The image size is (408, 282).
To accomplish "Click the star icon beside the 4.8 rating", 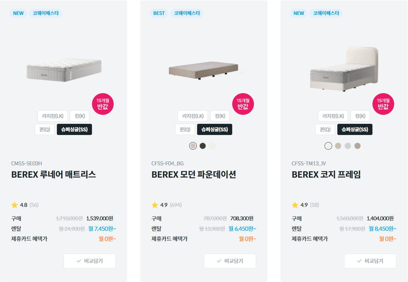I will pyautogui.click(x=15, y=205).
